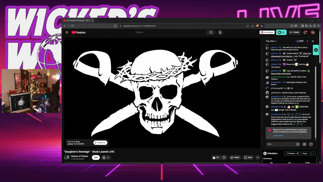Open the Tools dropdown in Videolytics
The image size is (323, 182).
click(x=306, y=153)
